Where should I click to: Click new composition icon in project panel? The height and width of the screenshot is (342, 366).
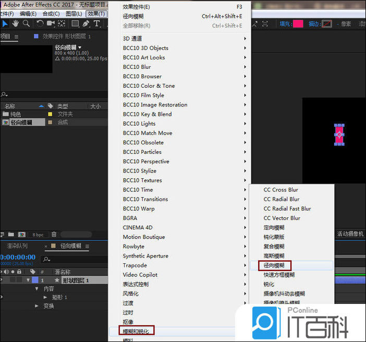pos(22,234)
